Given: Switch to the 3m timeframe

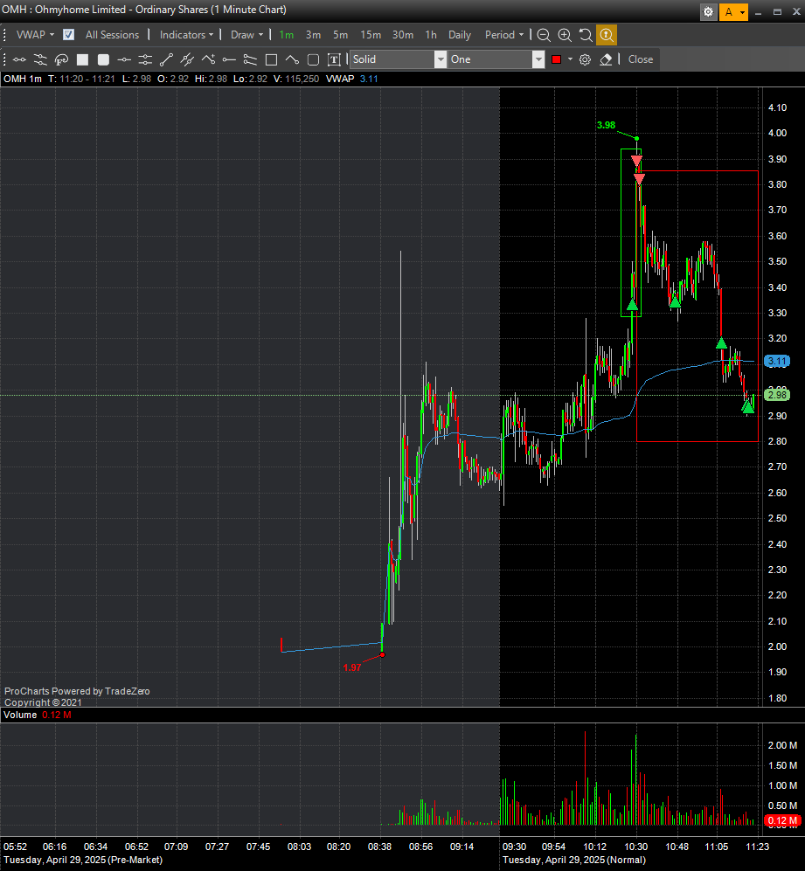Looking at the screenshot, I should click(313, 34).
